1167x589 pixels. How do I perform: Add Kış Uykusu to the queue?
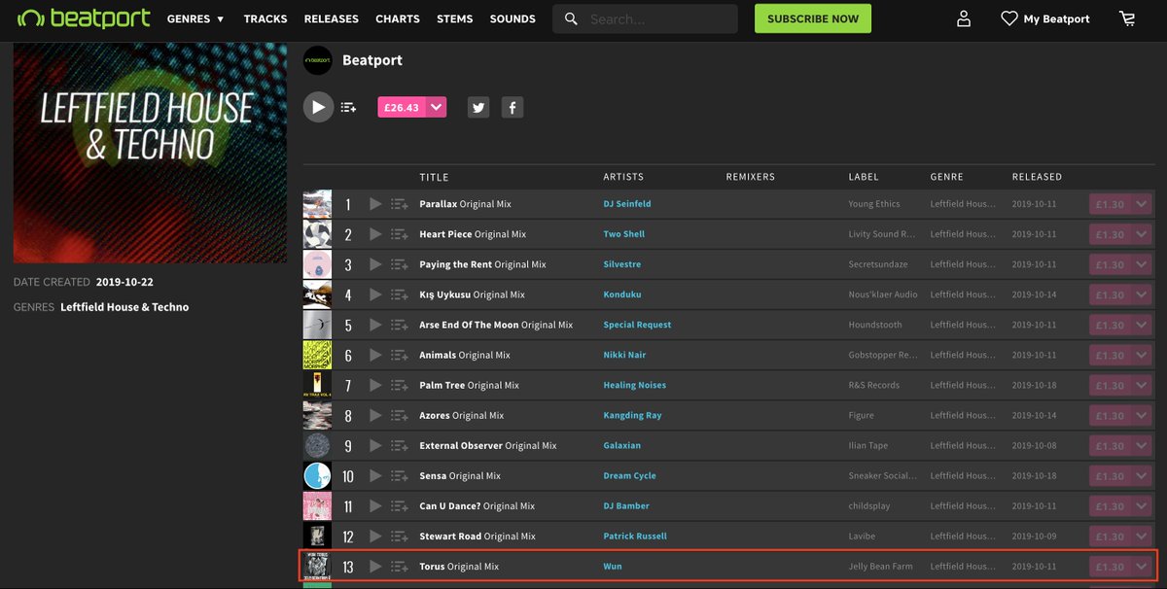coord(399,294)
